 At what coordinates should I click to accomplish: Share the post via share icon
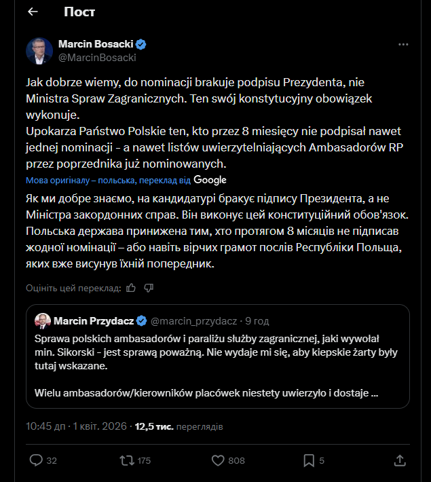[400, 460]
